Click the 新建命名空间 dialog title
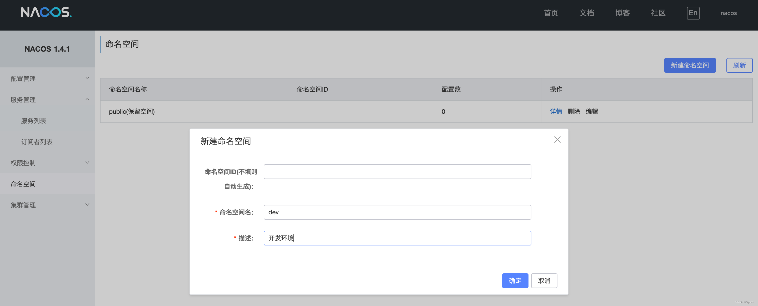 [225, 141]
